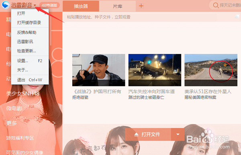Switch to the 播放器 tab
The image size is (241, 155).
(81, 6)
